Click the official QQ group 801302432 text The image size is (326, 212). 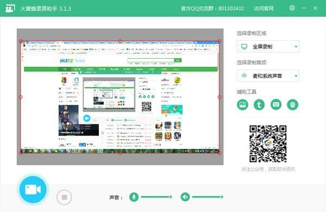tap(212, 9)
